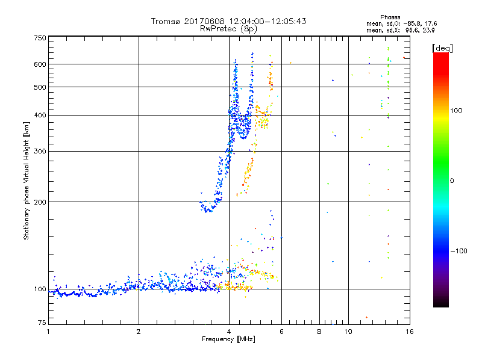
Task: Click the Stationary phase Virtual Height axis label
Action: [27, 180]
